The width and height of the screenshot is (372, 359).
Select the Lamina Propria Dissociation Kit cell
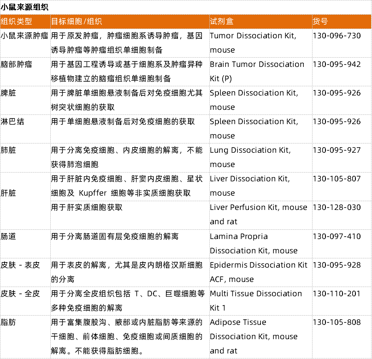(x=254, y=243)
